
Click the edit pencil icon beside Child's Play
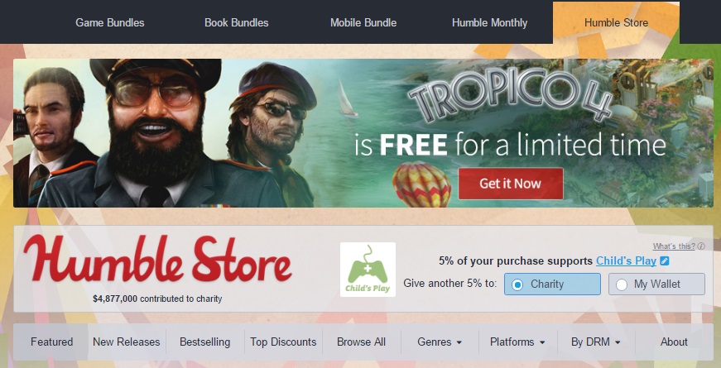(x=665, y=261)
